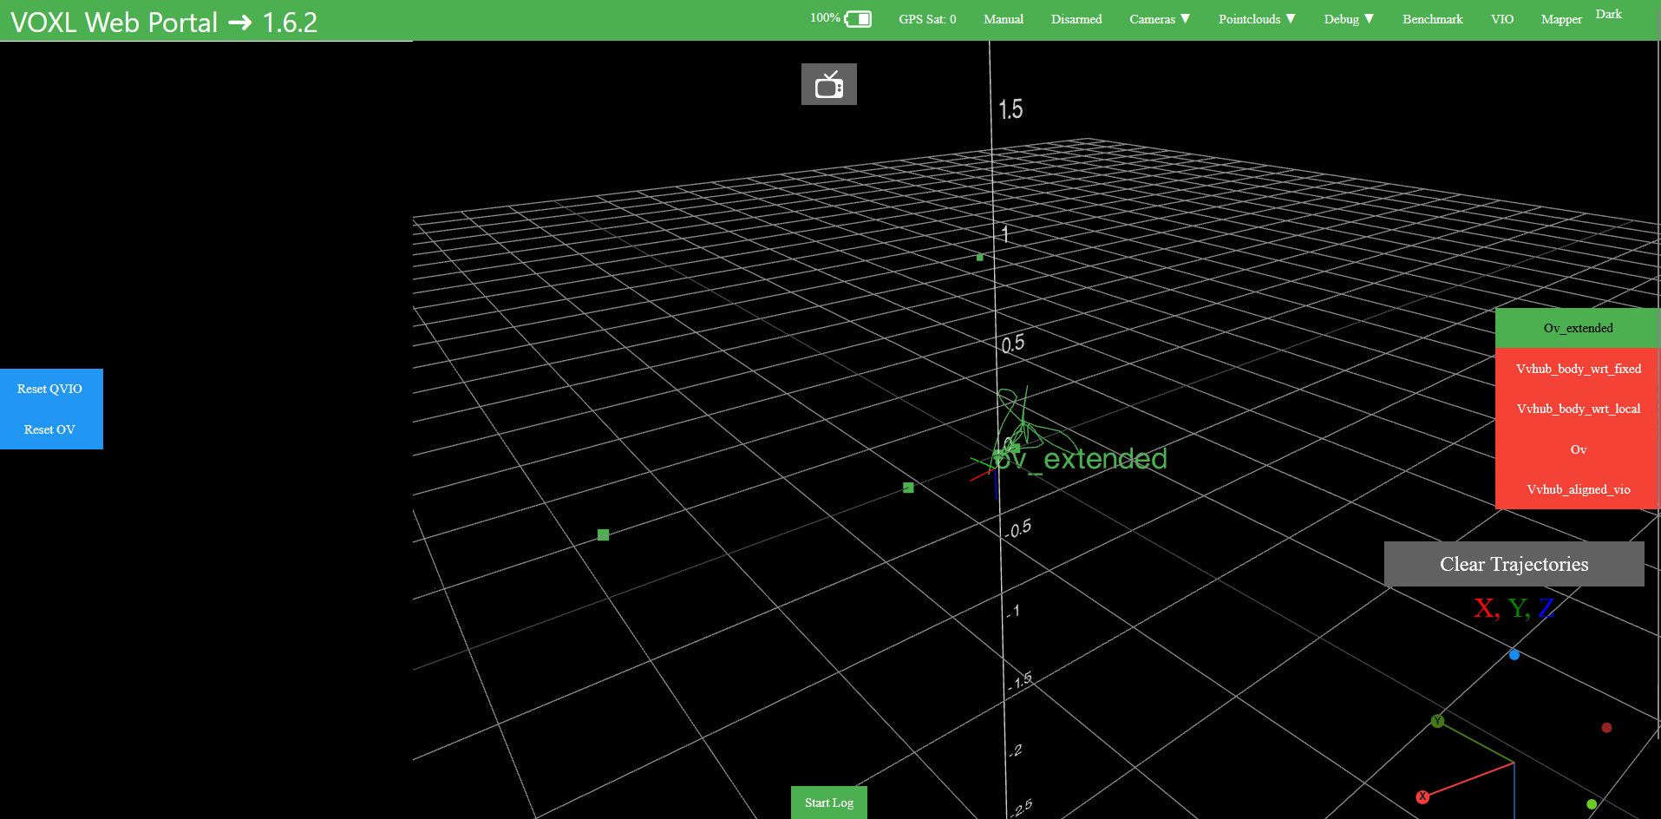Open the Cameras dropdown

tap(1159, 19)
